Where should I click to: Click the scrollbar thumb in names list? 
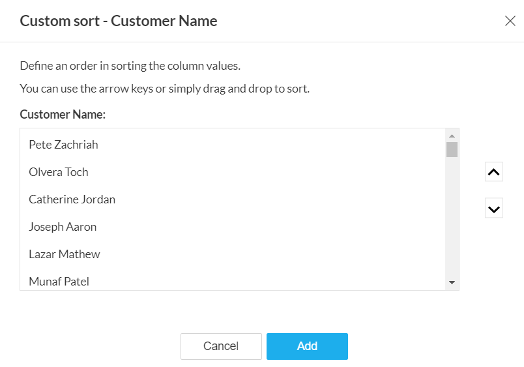tap(452, 149)
